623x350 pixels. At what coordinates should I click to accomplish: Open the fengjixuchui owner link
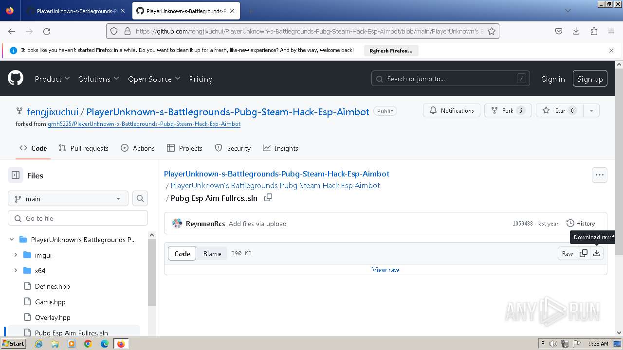pos(53,112)
